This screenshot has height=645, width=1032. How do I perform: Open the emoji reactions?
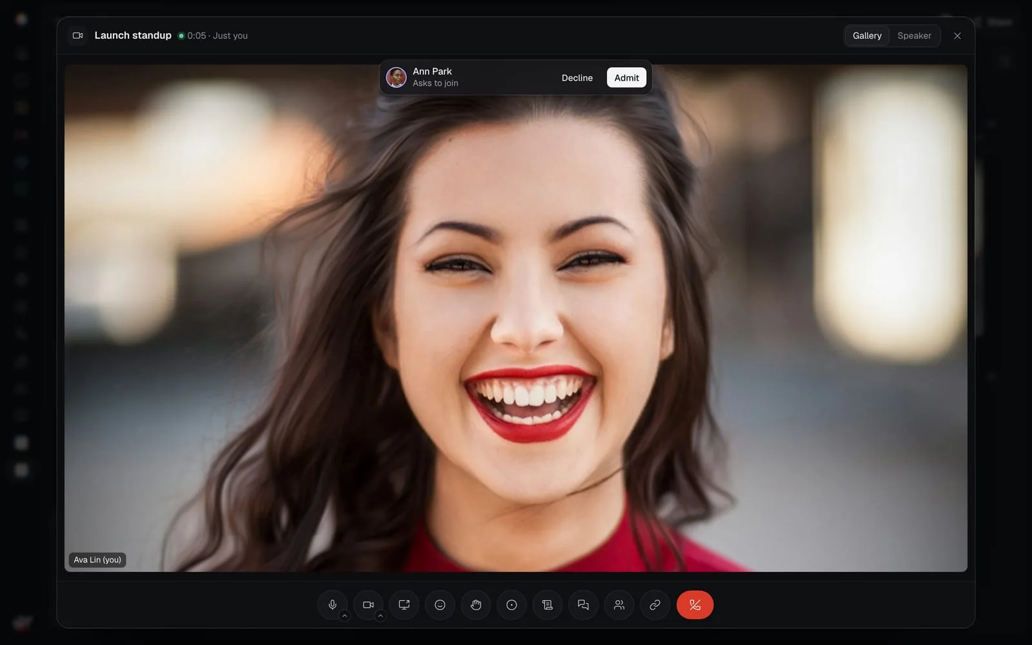pos(440,605)
